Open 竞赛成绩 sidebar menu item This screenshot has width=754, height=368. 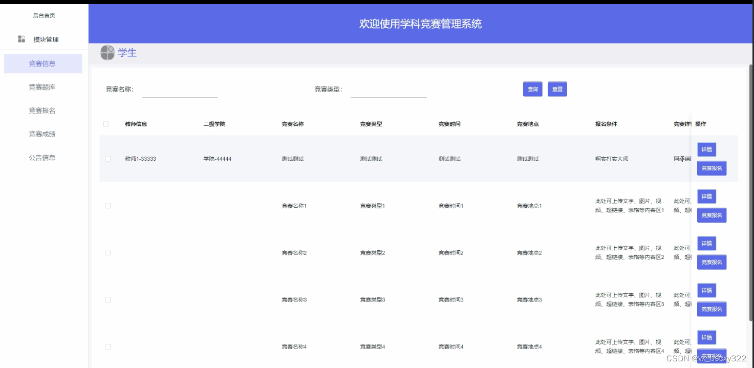coord(42,134)
